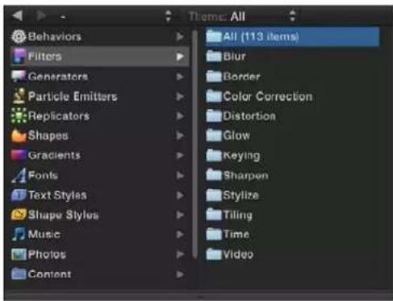Expand the Music category arrow

[180, 235]
